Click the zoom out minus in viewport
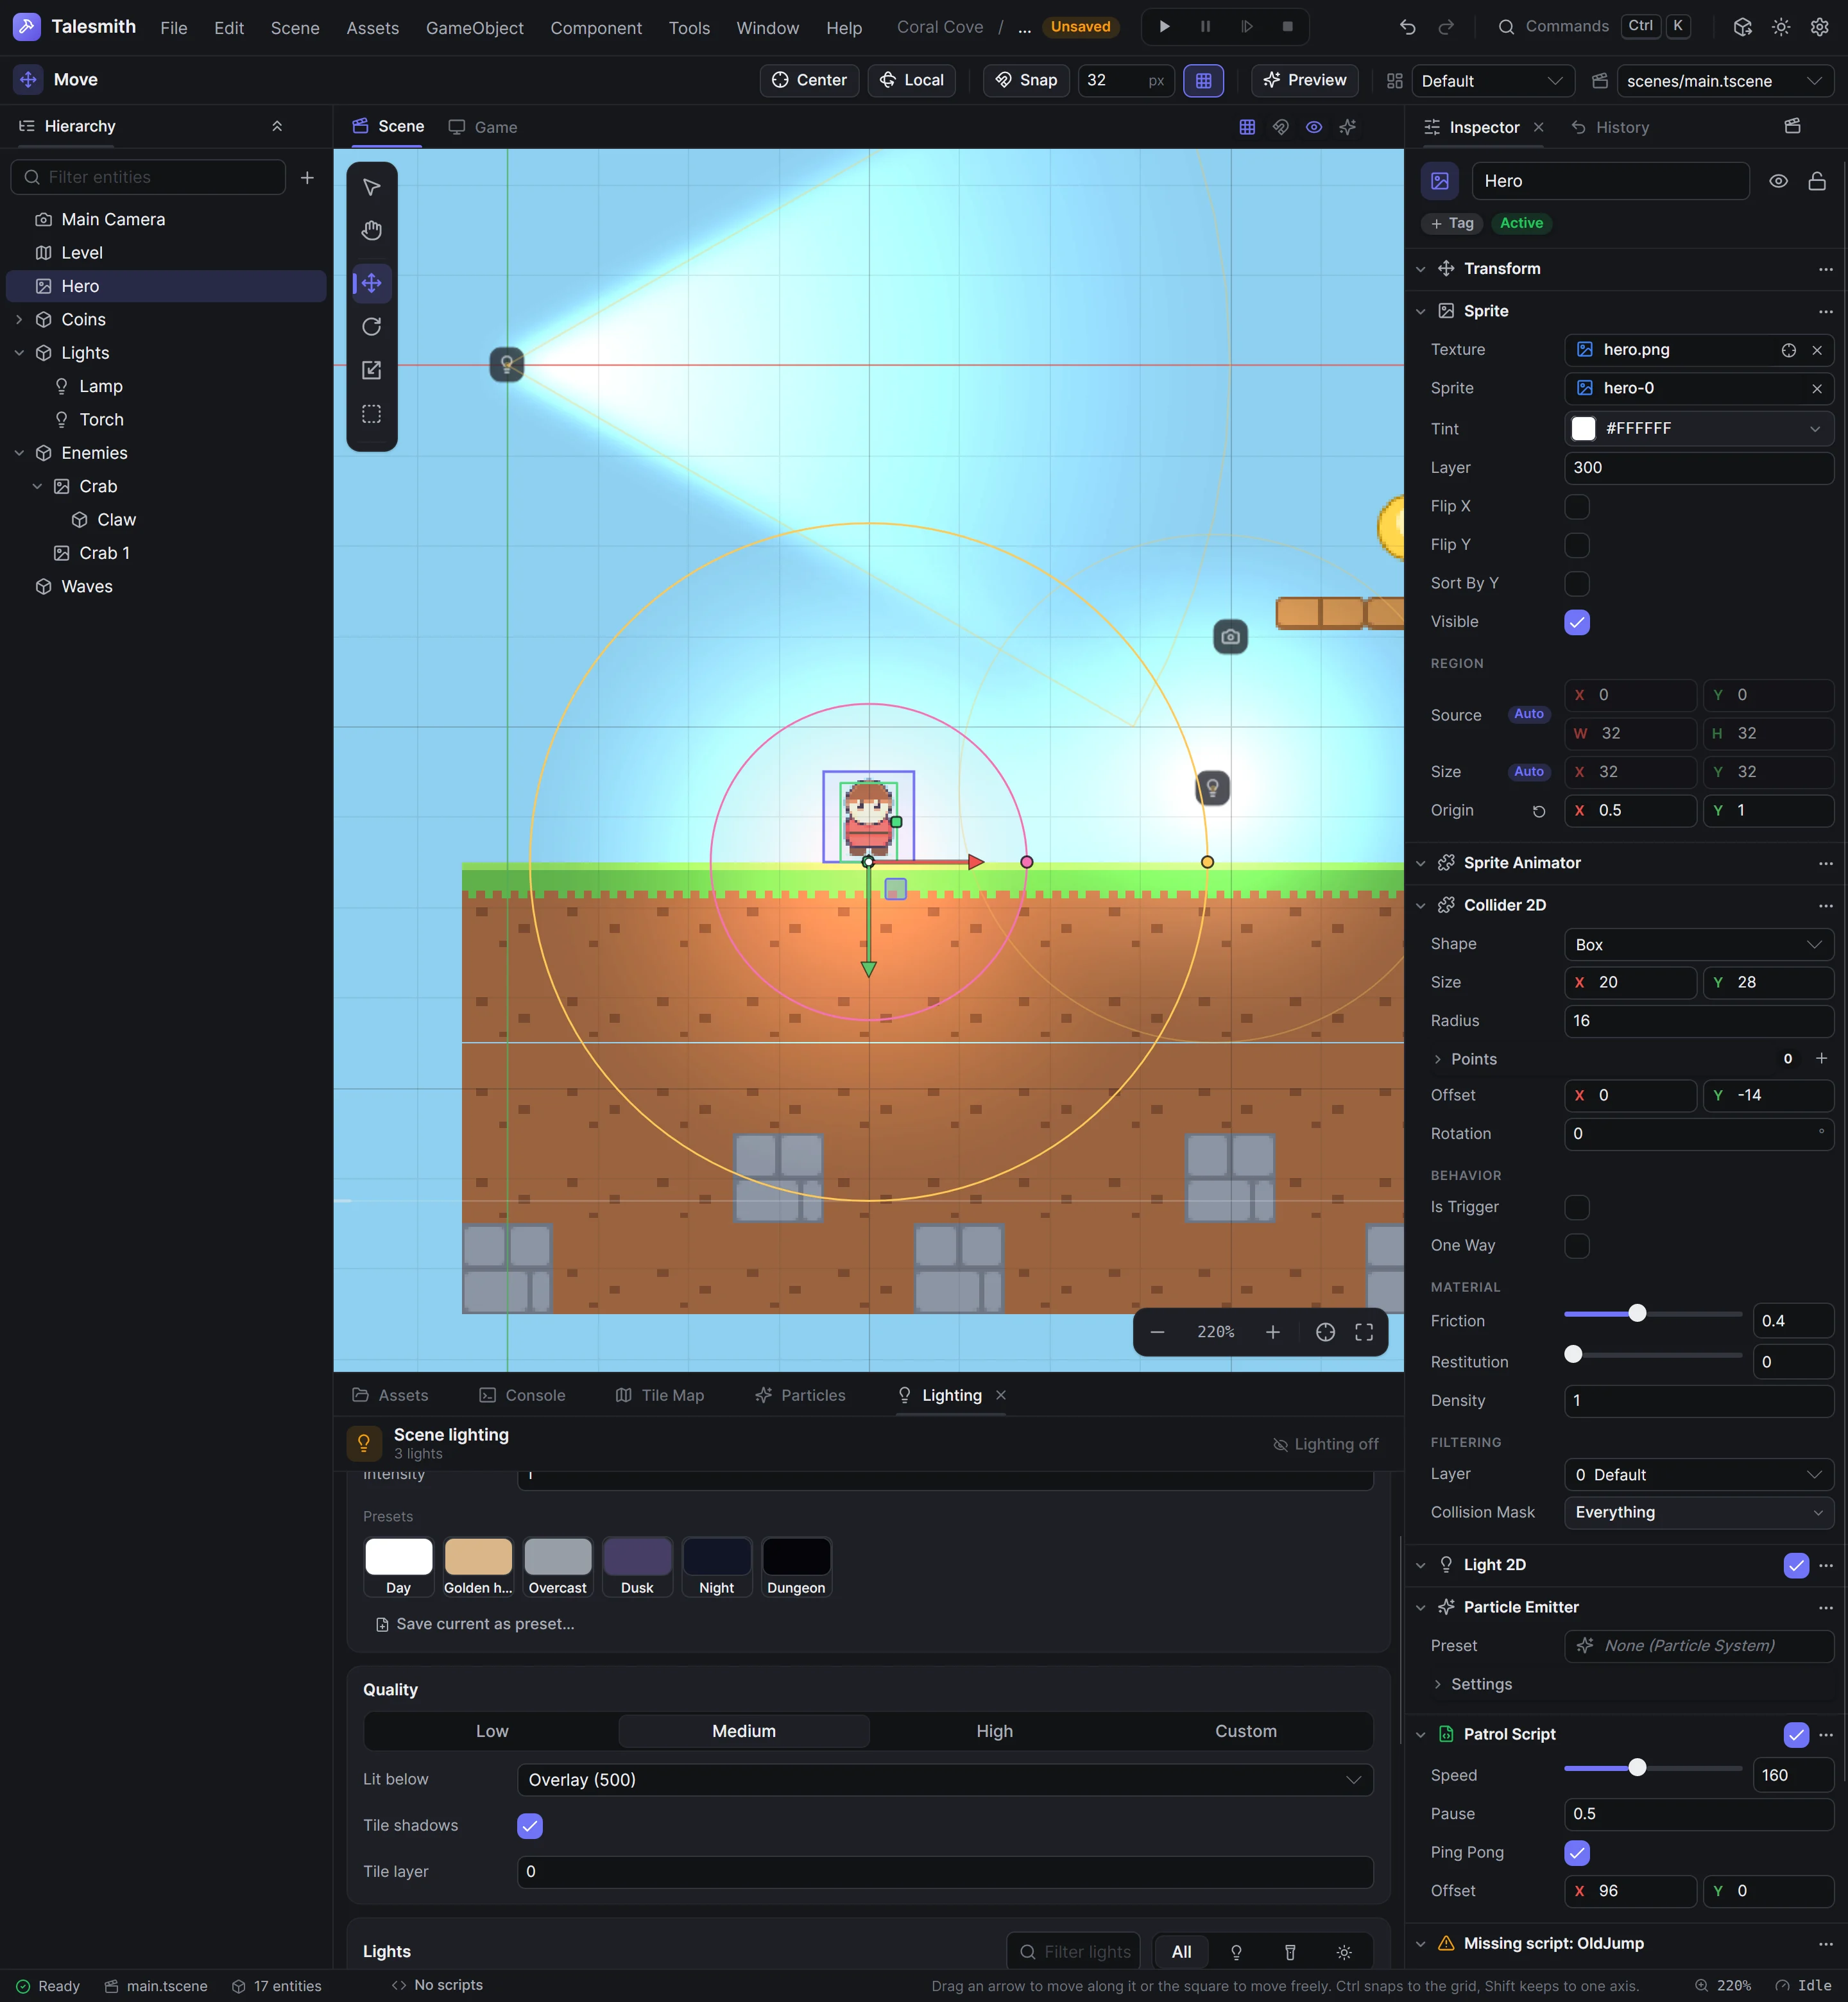The height and width of the screenshot is (2002, 1848). pyautogui.click(x=1157, y=1332)
